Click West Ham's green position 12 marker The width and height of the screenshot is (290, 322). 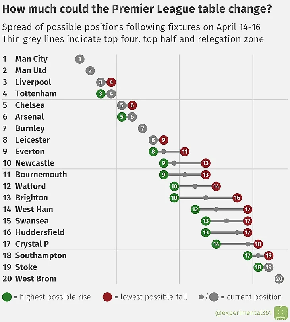195,210
